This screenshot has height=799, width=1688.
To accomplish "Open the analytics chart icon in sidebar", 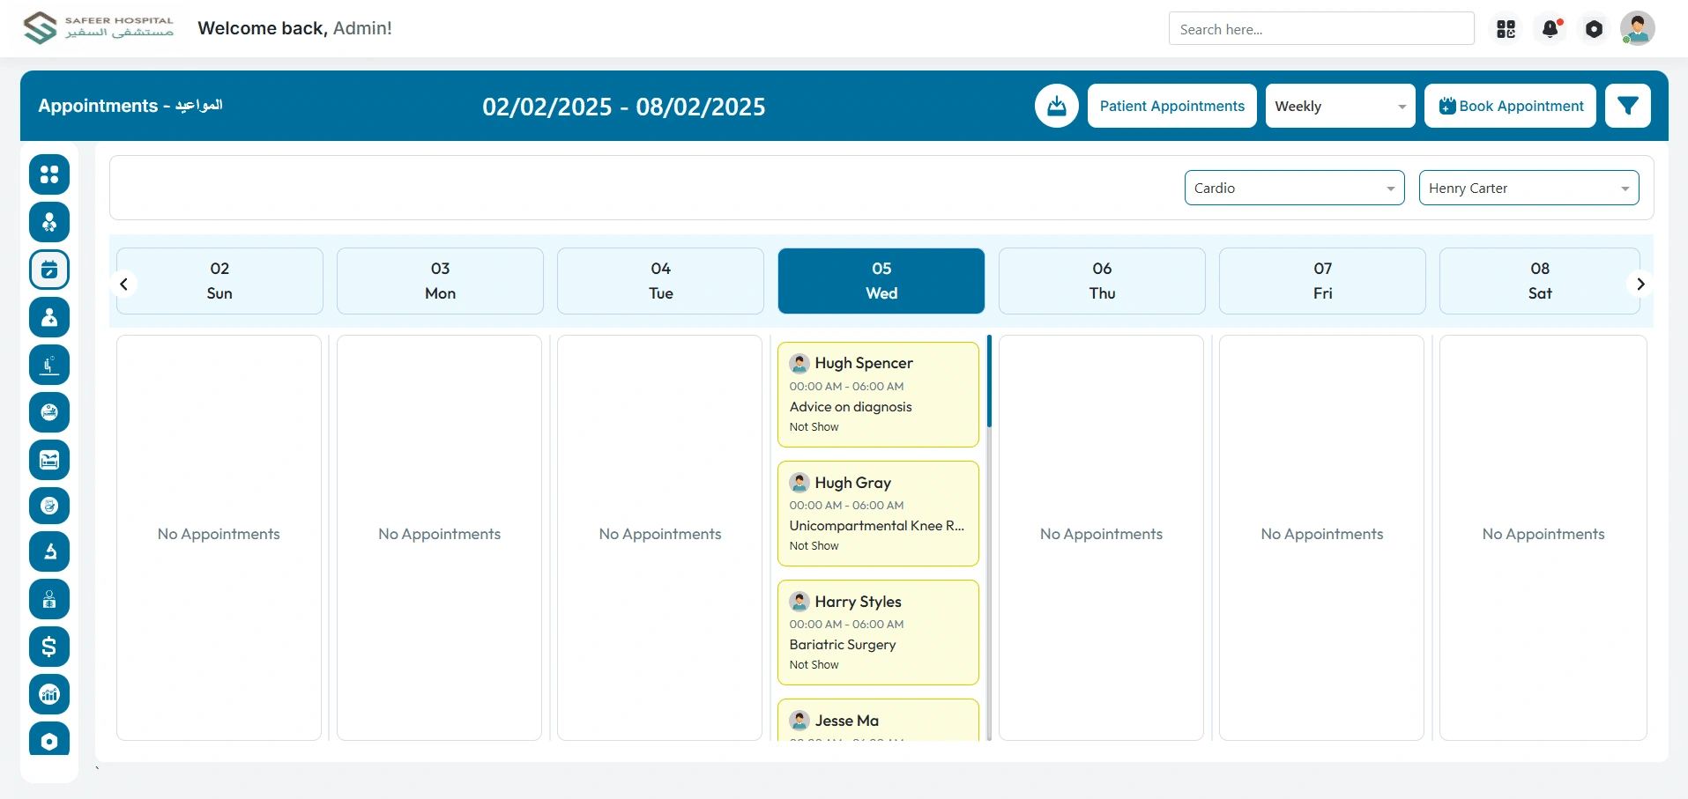I will tap(49, 694).
